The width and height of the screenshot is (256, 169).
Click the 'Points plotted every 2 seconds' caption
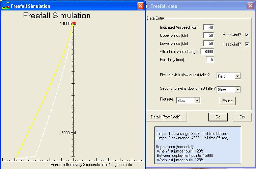coord(91,165)
